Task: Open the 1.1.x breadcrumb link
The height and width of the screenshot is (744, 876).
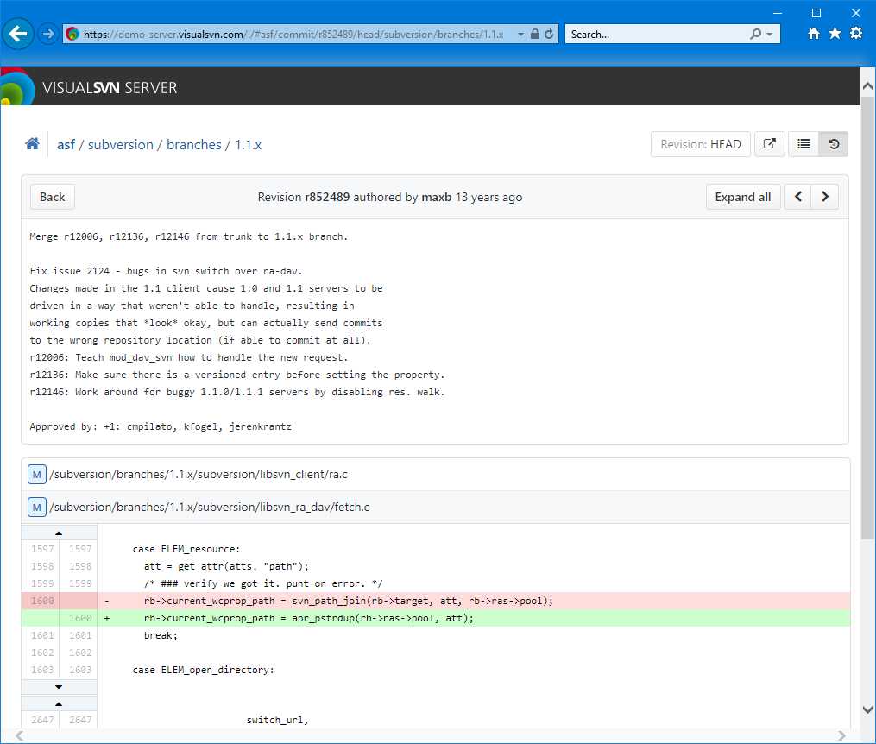Action: 248,145
